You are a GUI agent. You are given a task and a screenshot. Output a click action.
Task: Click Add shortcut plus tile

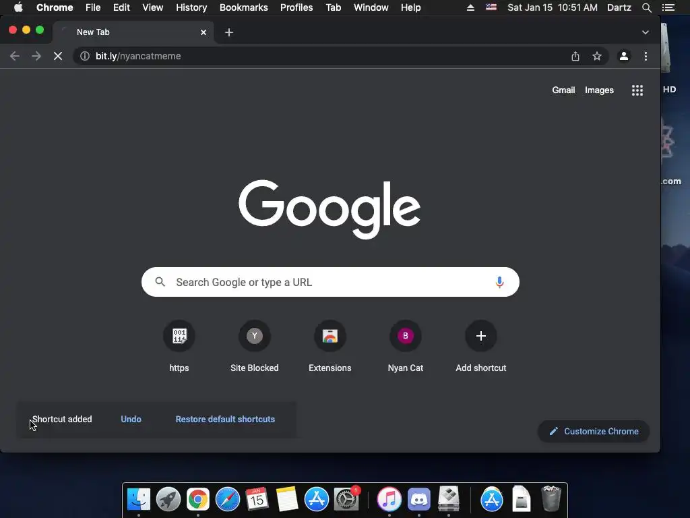tap(481, 347)
